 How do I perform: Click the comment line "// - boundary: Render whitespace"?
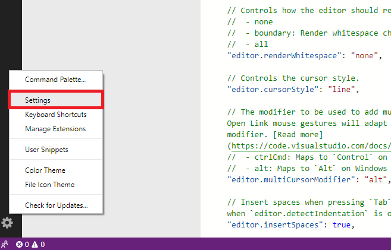point(309,33)
